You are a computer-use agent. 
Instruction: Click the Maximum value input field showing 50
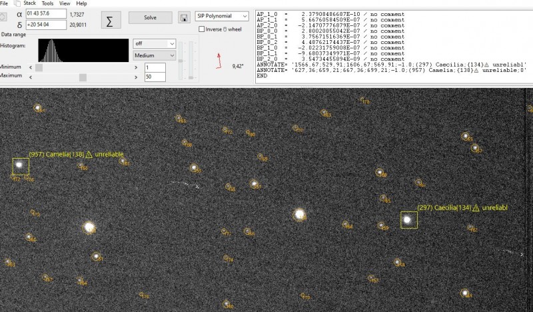point(155,77)
